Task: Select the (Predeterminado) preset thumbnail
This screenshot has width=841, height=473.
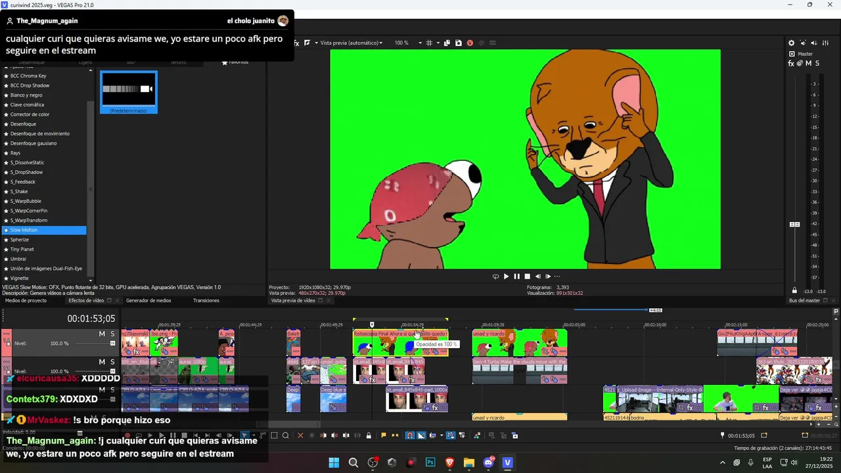Action: pos(129,92)
